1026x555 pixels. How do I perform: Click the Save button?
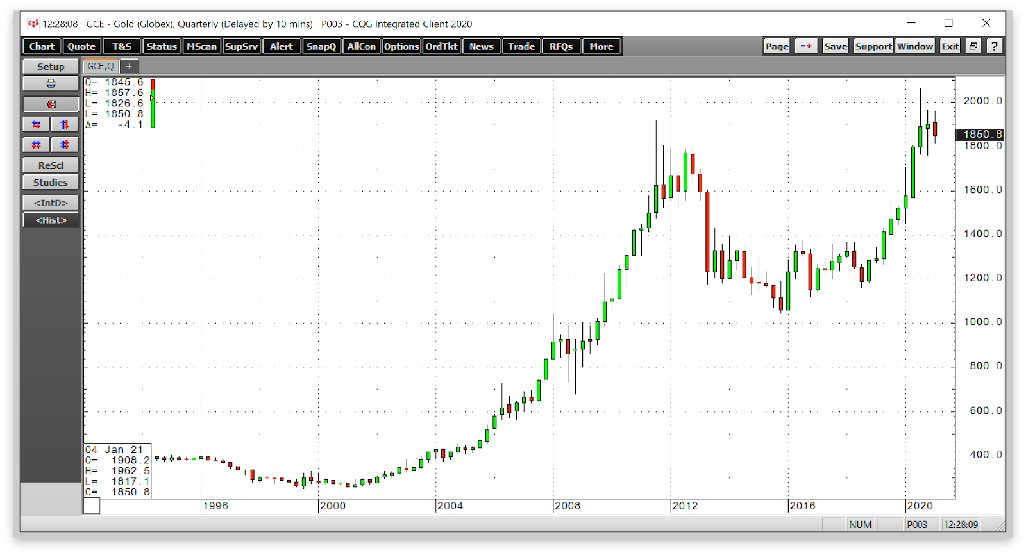coord(836,46)
